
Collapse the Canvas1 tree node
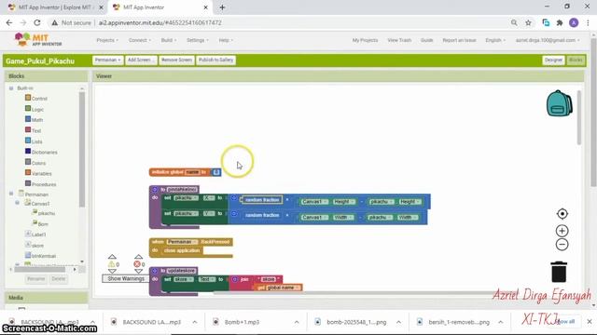coord(17,203)
